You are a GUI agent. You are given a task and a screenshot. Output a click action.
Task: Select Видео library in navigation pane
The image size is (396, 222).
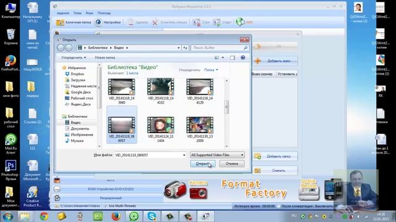(75, 122)
